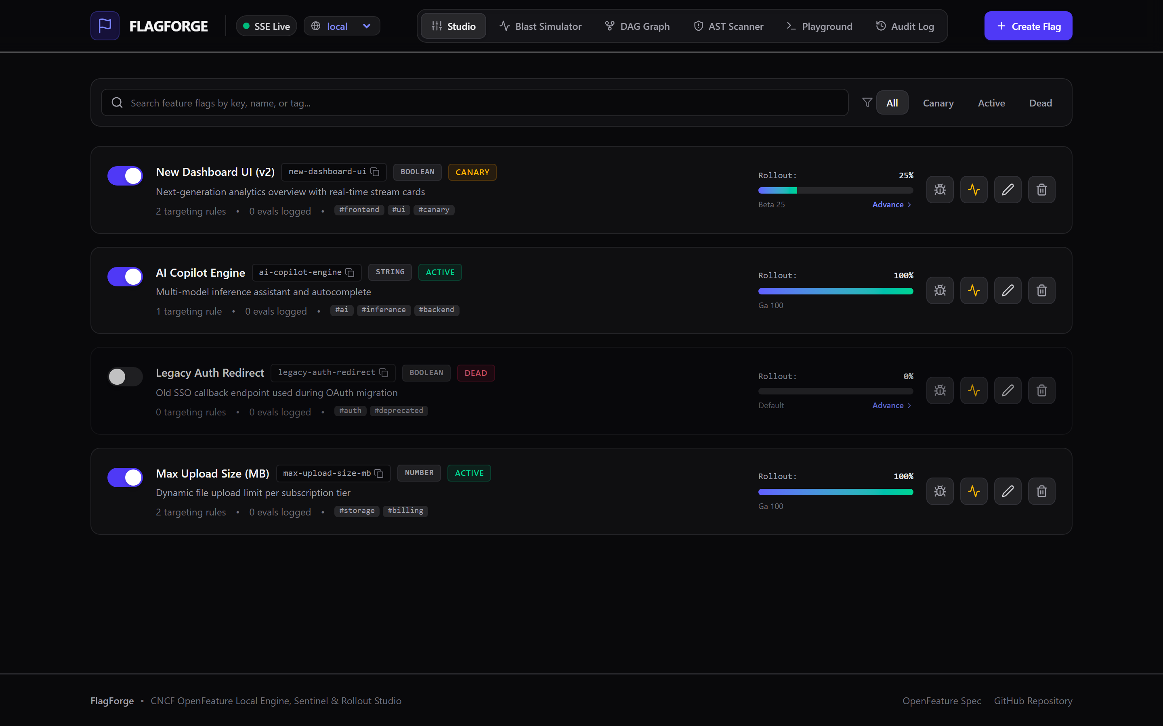This screenshot has width=1163, height=726.
Task: Copy the new-dashboard-ui key
Action: 375,172
